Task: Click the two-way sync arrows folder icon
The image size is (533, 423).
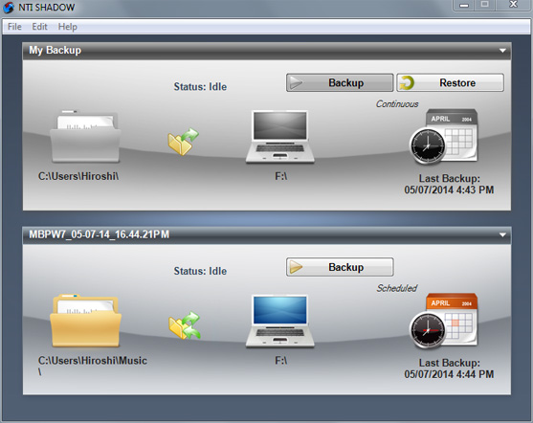Action: coord(185,325)
